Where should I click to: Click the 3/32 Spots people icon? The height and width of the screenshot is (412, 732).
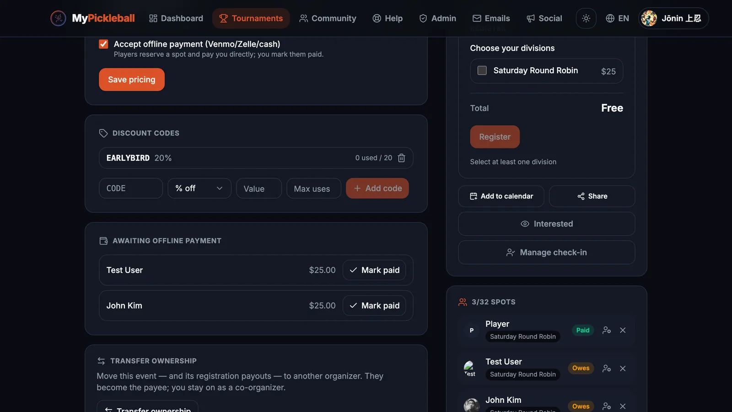463,302
